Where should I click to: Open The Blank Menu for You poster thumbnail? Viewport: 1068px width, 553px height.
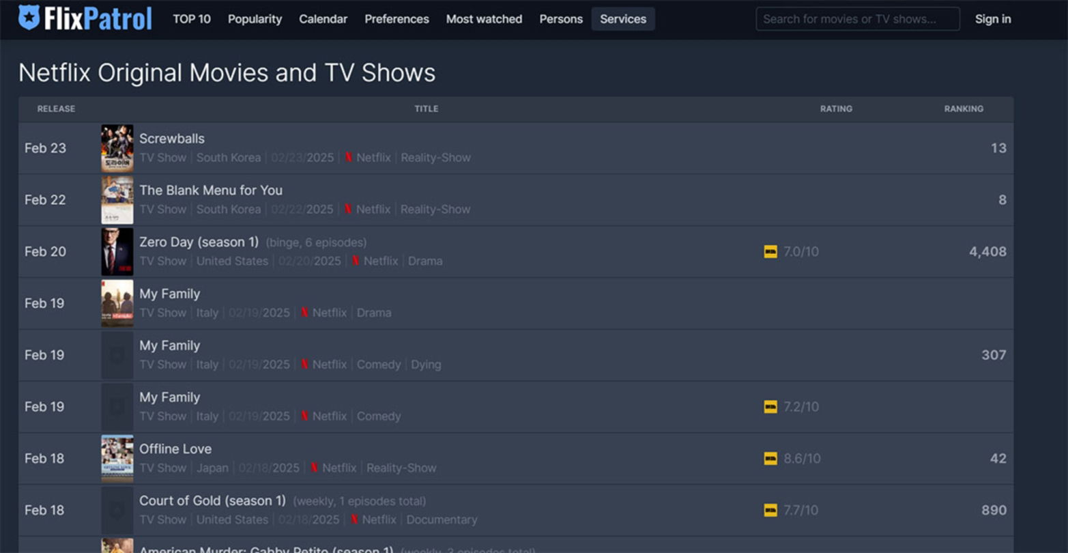117,200
